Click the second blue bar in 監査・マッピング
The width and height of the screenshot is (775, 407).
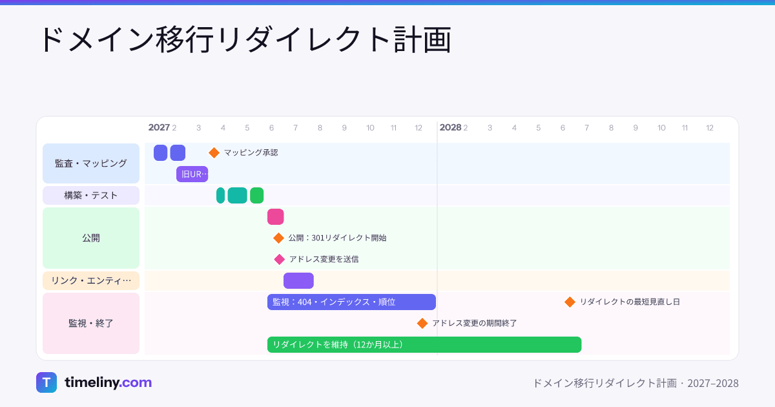178,152
